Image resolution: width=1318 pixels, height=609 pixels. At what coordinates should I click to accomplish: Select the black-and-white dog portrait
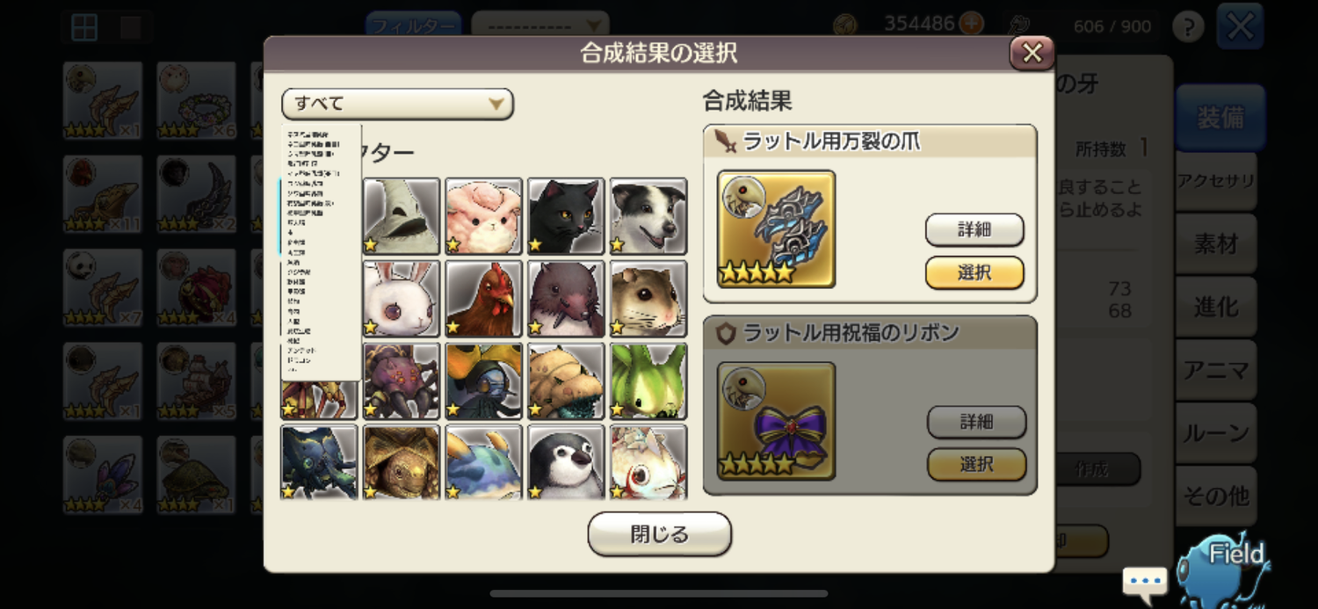[648, 216]
